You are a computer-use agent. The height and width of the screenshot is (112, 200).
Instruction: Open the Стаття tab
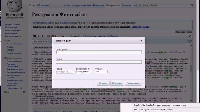tap(32, 5)
